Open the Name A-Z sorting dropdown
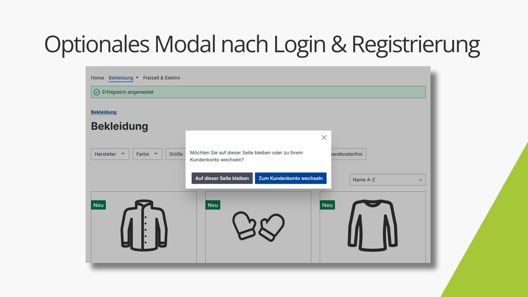This screenshot has width=528, height=297. tap(387, 180)
